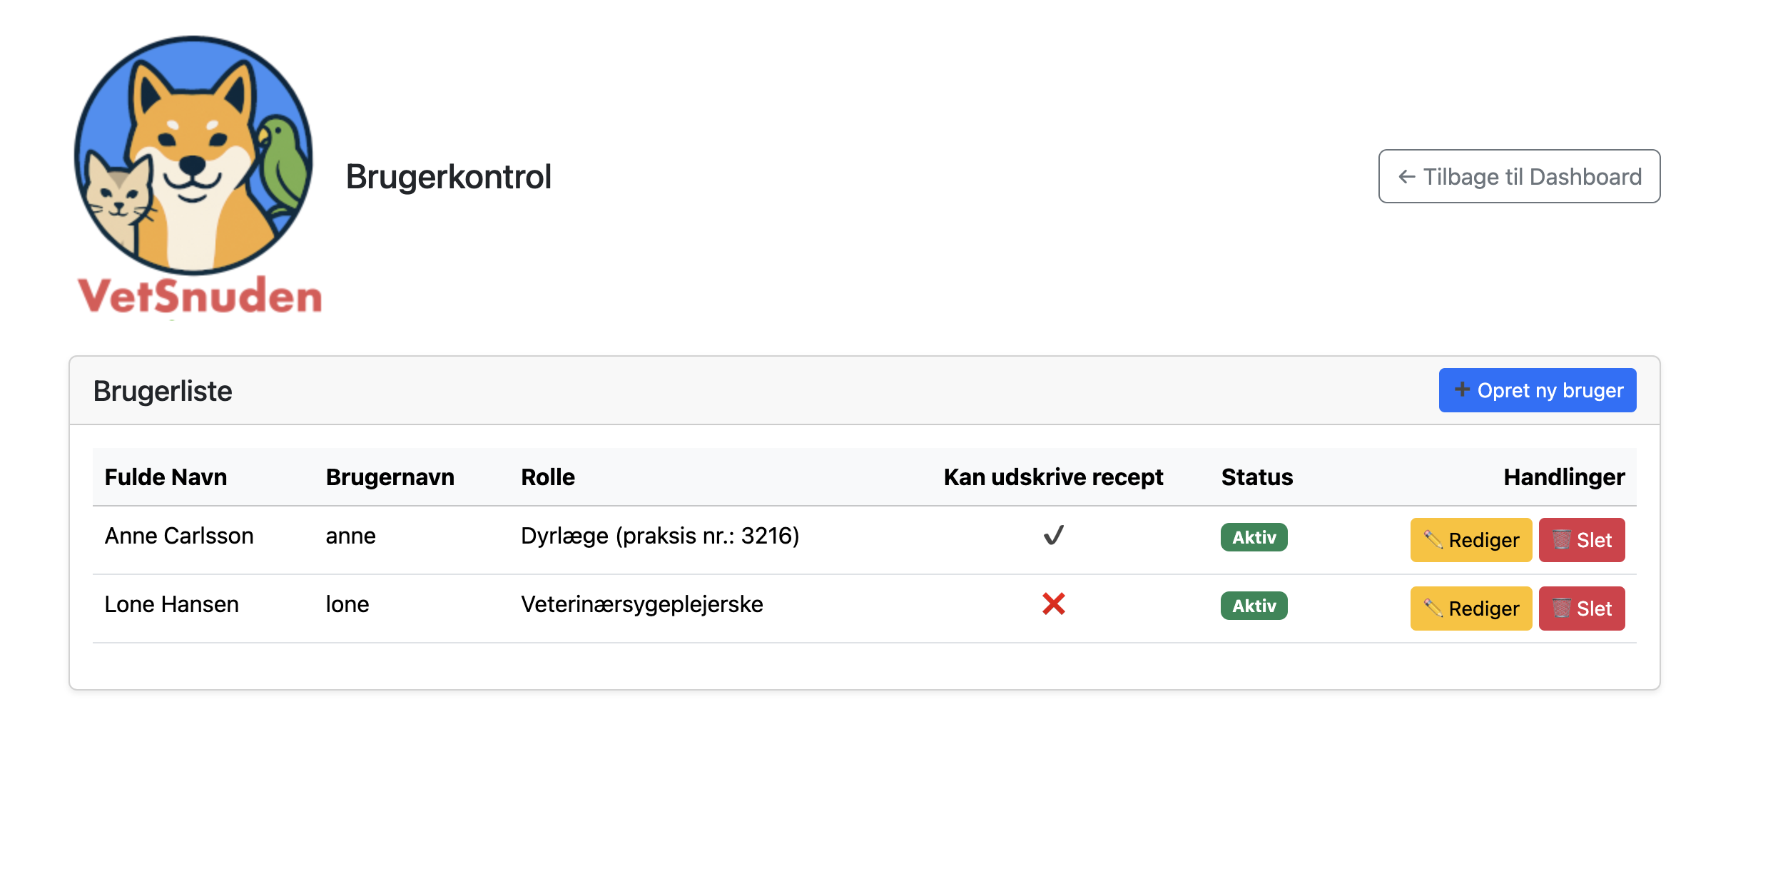Toggle Lone Hansen's Aktiv status badge
Screen dimensions: 1768x896
(1254, 606)
